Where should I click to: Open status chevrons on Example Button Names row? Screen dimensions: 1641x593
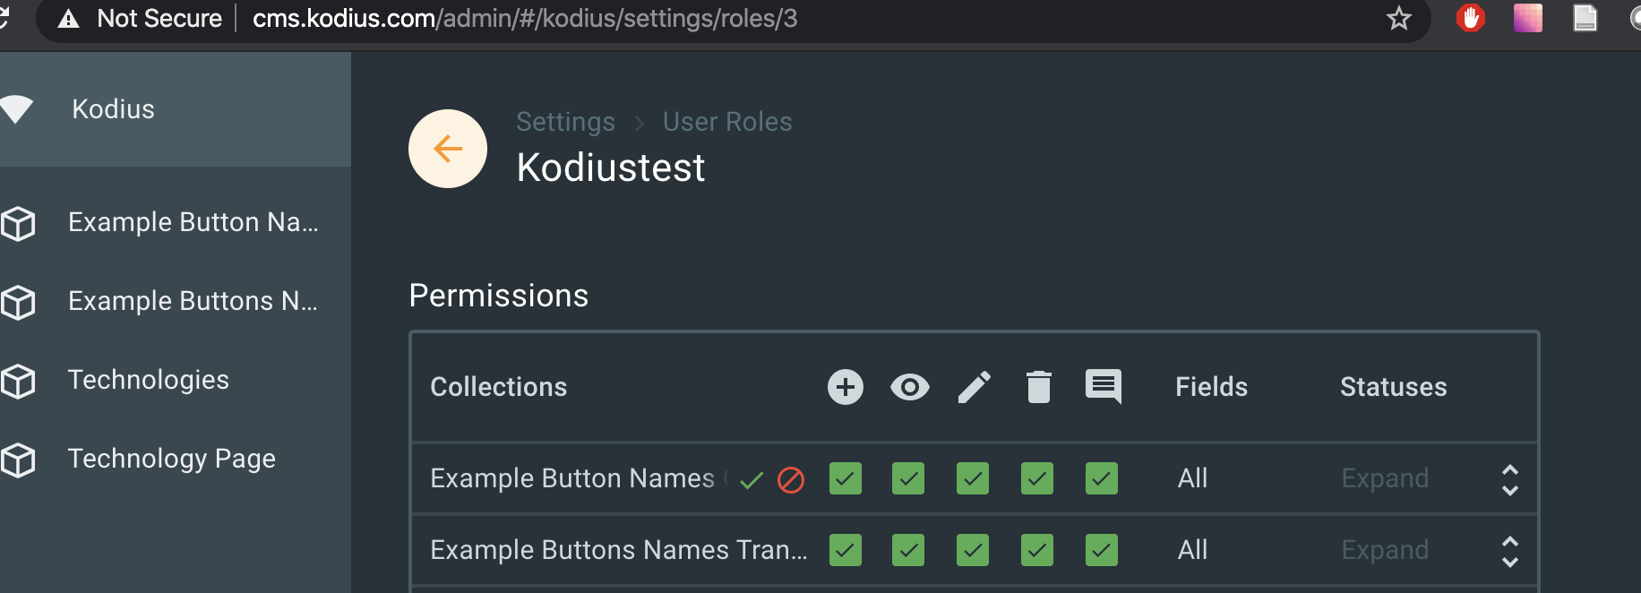pos(1510,480)
